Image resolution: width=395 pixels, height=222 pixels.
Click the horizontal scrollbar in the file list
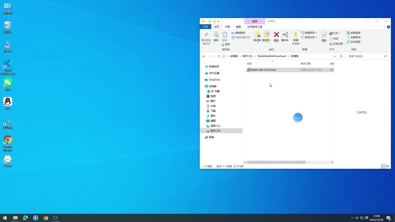[276, 162]
